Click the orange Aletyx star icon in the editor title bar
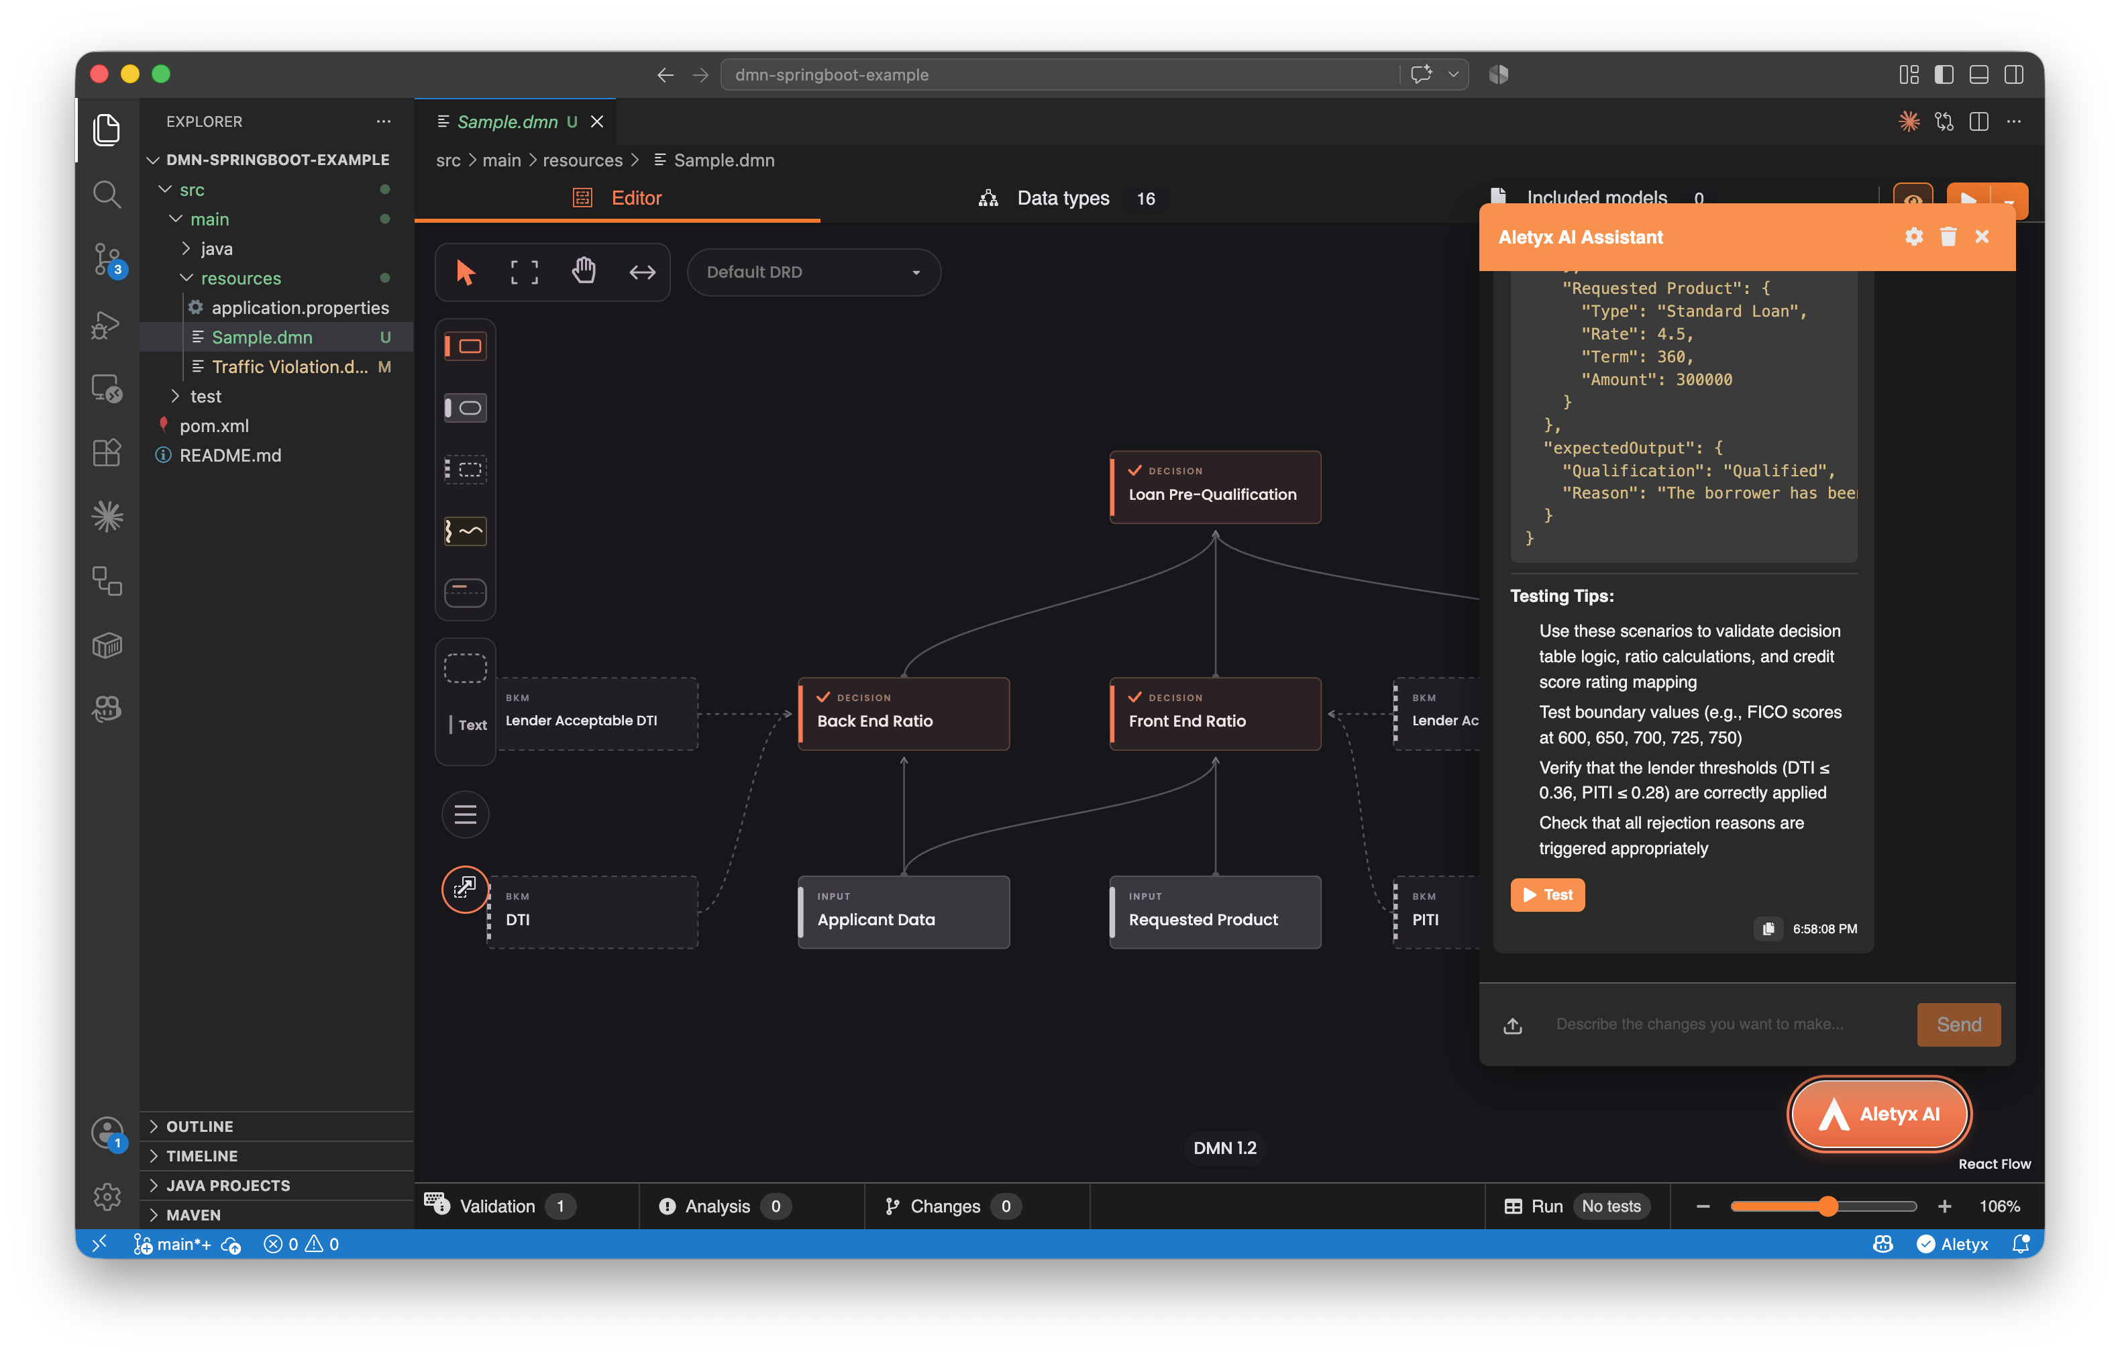The height and width of the screenshot is (1358, 2120). [x=1909, y=121]
